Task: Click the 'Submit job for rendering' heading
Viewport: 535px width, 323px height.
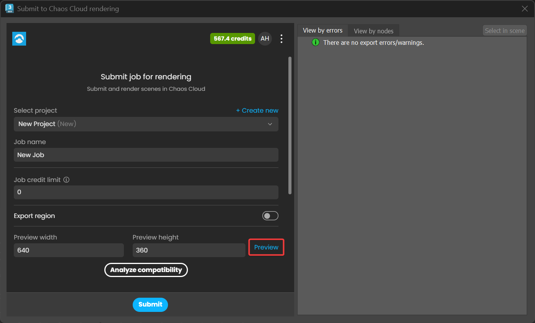Action: (146, 77)
